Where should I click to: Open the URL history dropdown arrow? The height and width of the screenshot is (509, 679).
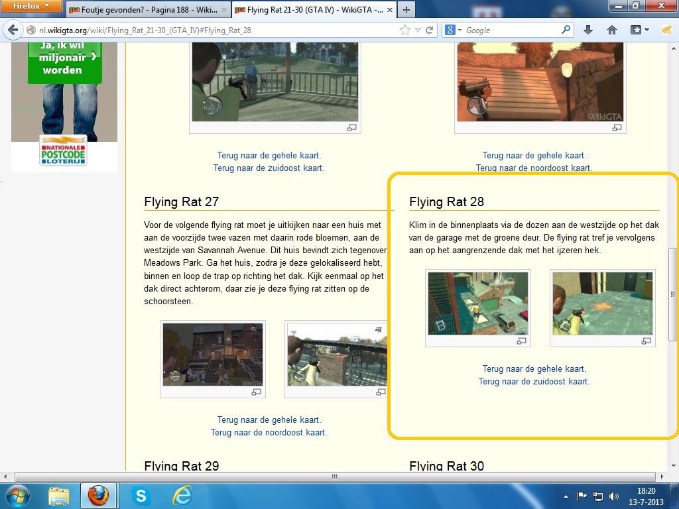pos(418,30)
